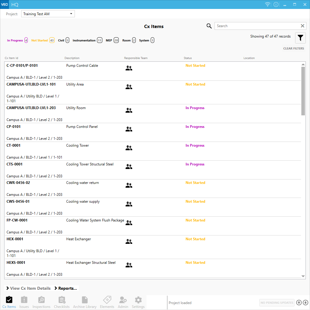
Task: Click the upload arrow sync icon
Action: [x=299, y=303]
